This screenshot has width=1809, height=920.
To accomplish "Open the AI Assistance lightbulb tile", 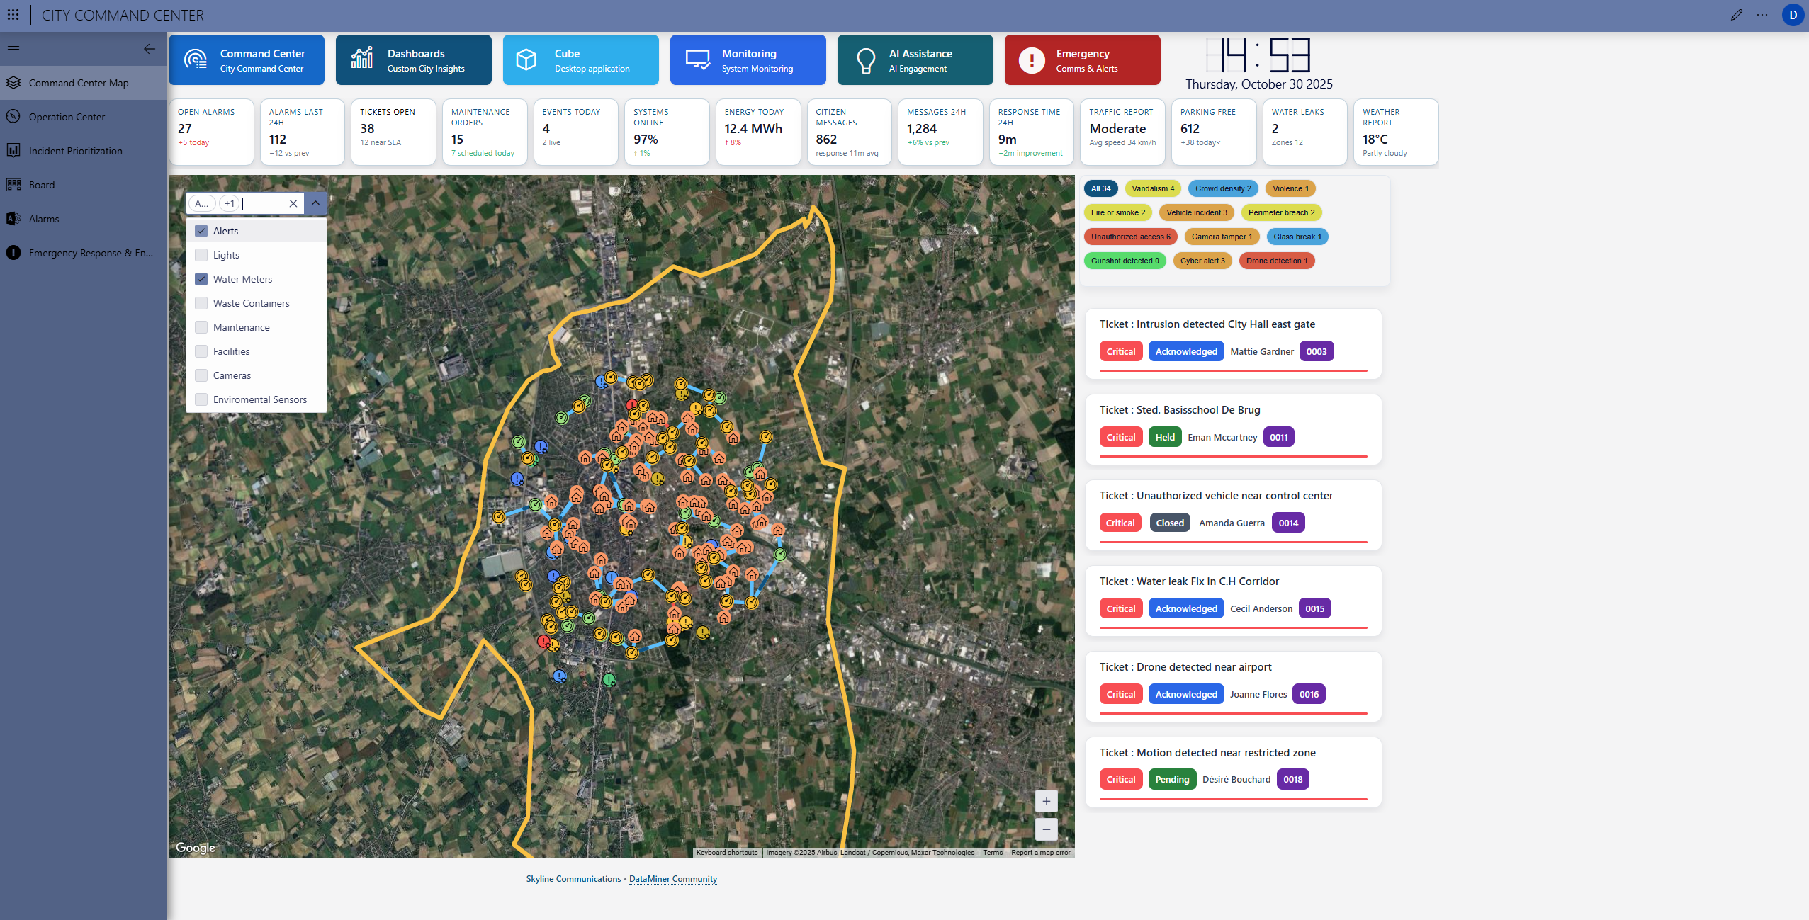I will (915, 60).
